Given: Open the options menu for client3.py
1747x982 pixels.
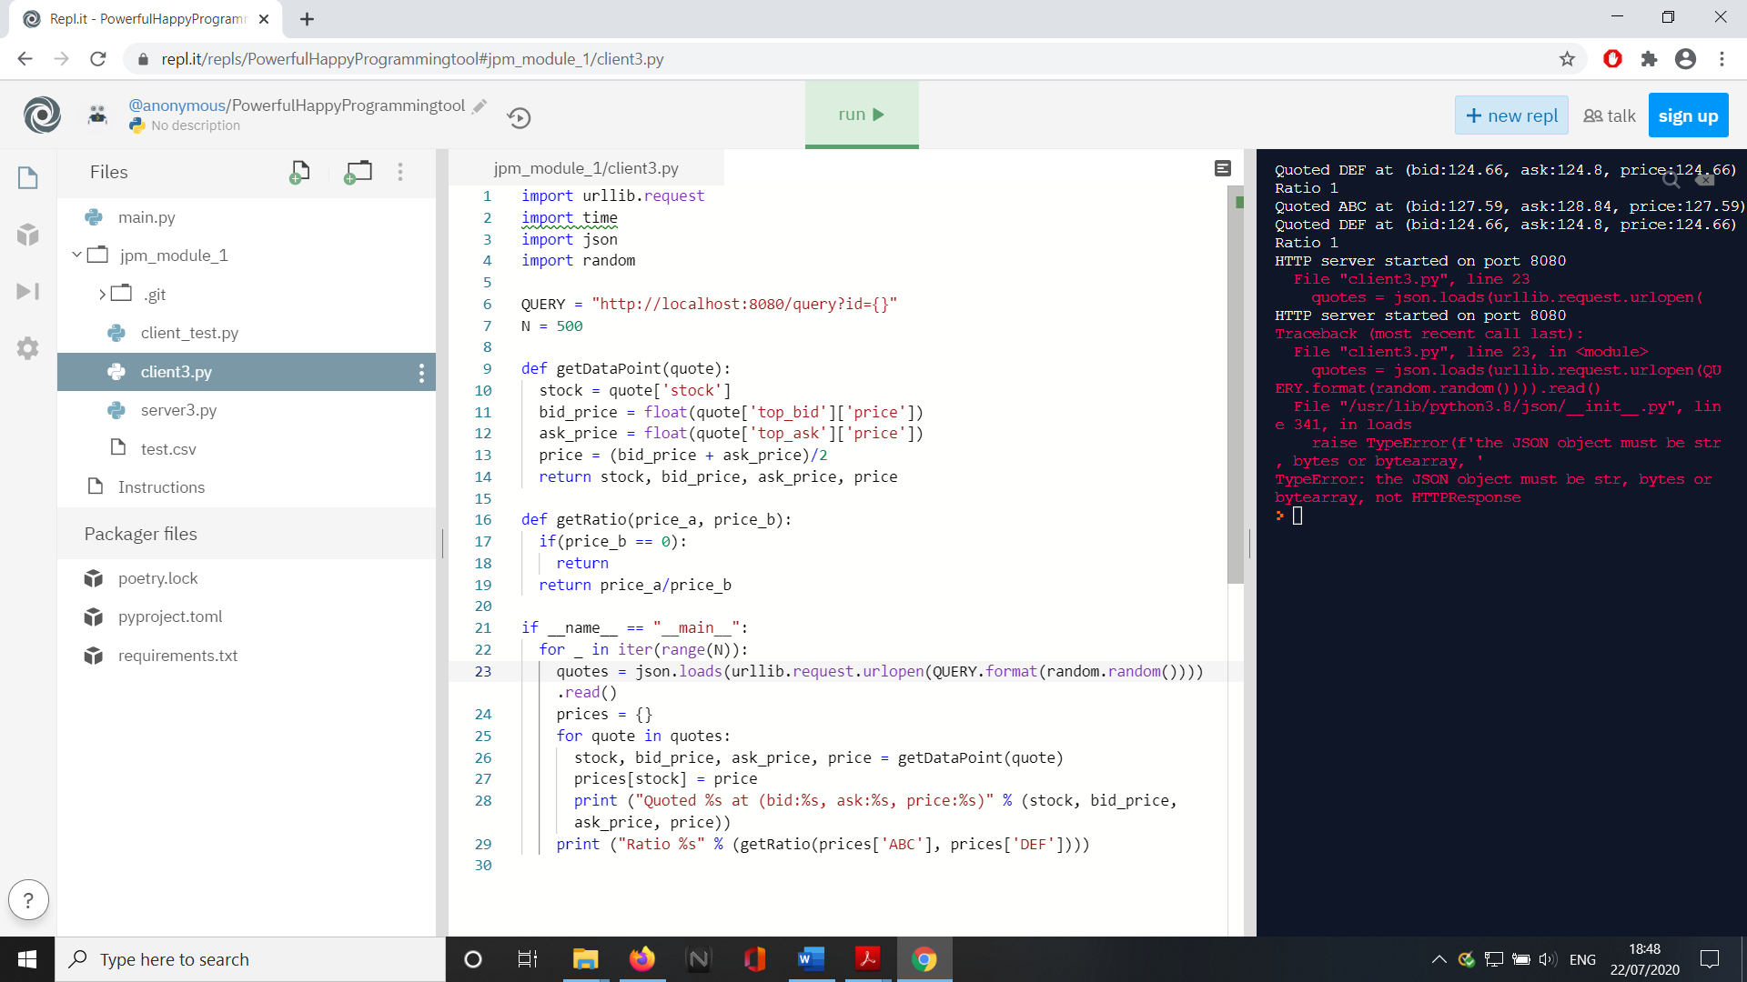Looking at the screenshot, I should tap(420, 372).
